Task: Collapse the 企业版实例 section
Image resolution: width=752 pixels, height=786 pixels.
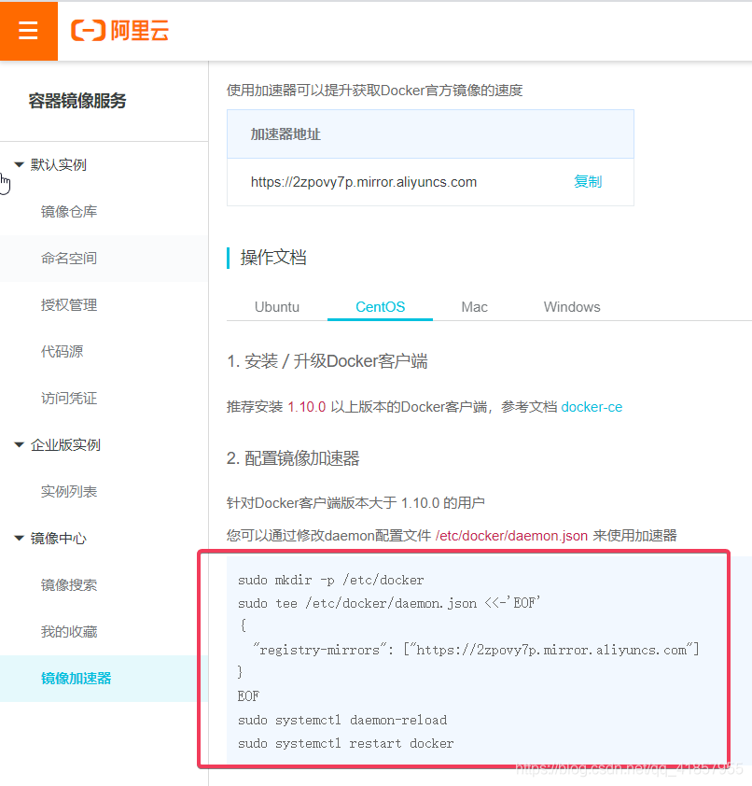Action: tap(19, 444)
